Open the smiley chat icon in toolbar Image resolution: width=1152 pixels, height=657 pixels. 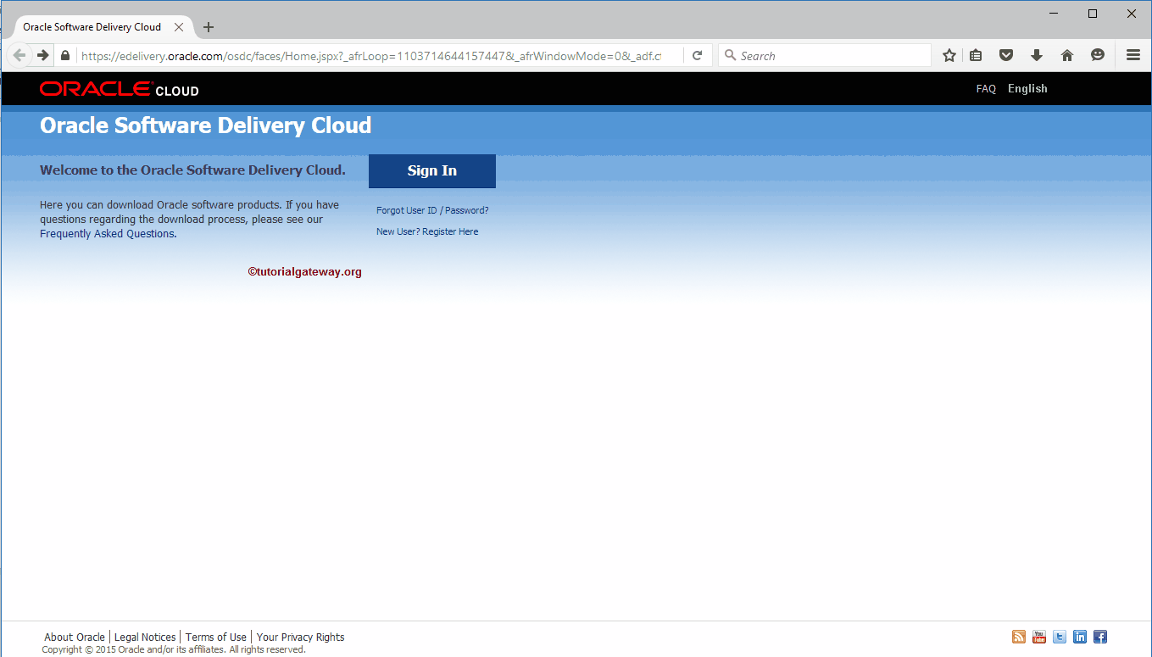(x=1098, y=55)
